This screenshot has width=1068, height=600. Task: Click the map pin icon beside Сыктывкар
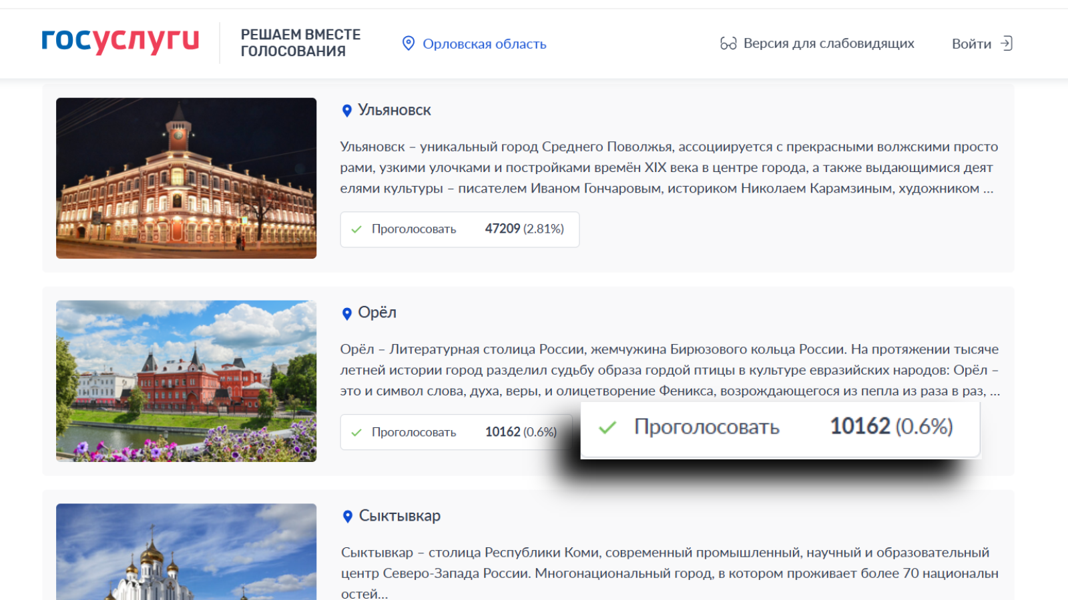pyautogui.click(x=347, y=516)
